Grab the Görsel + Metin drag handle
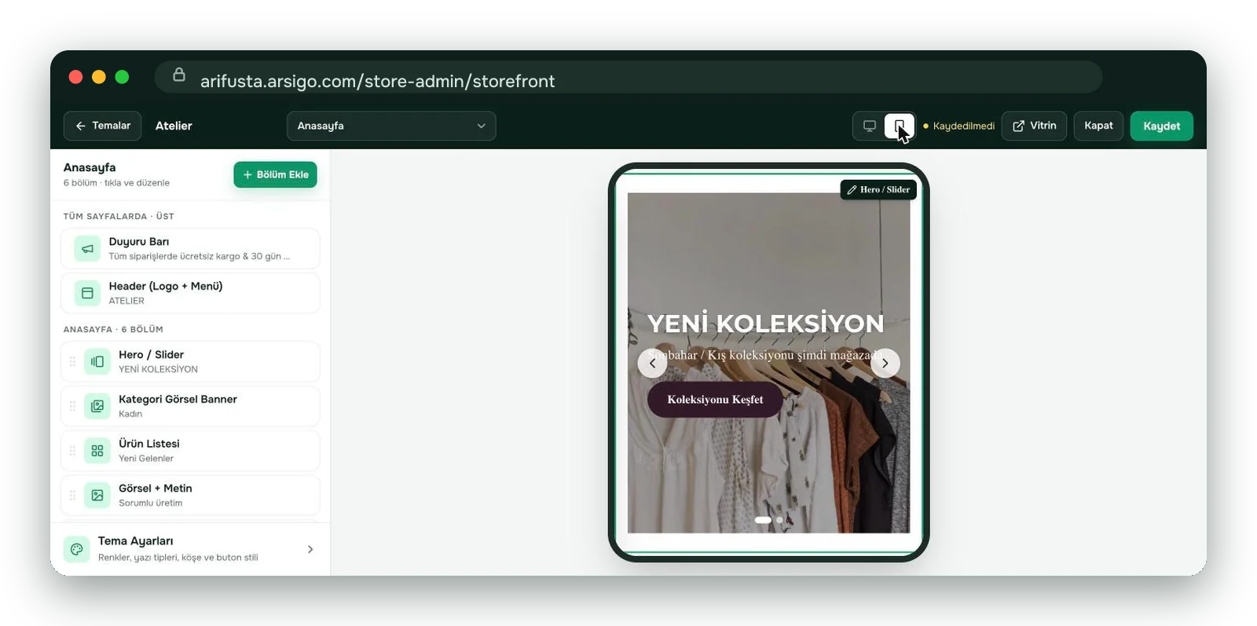 coord(72,496)
